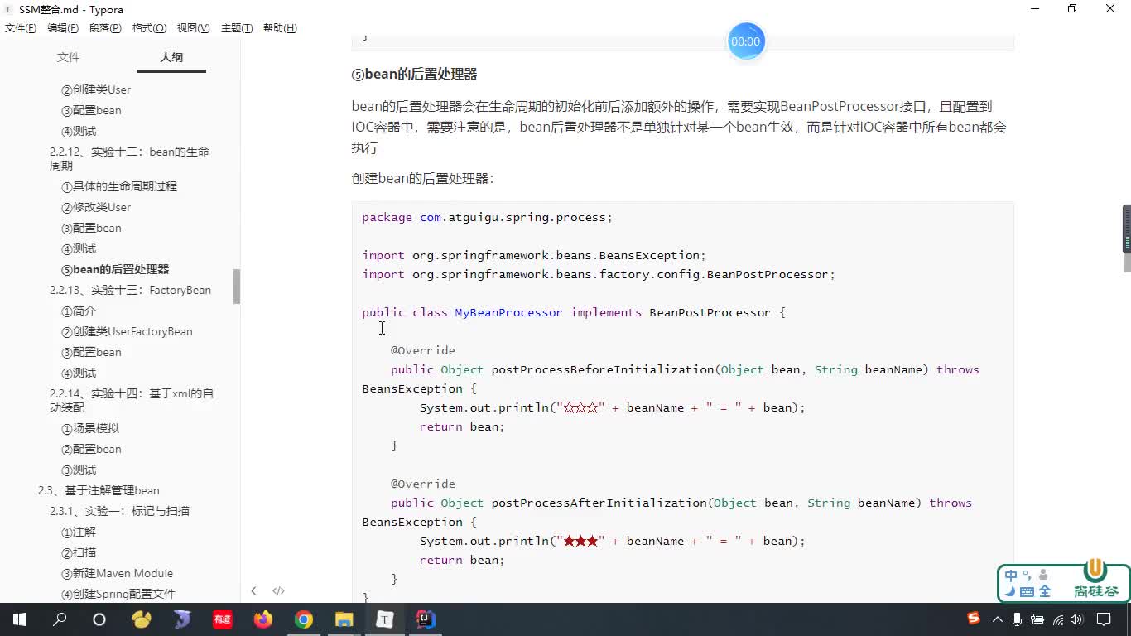This screenshot has width=1131, height=636.
Task: Go to ①具体的生命周期过程 heading
Action: [119, 186]
